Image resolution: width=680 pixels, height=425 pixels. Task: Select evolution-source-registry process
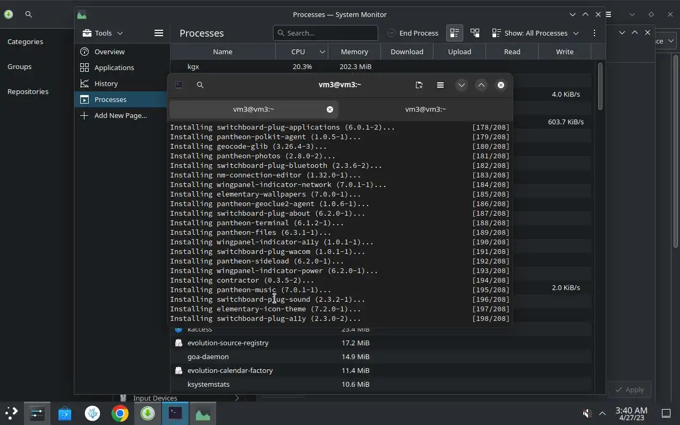pyautogui.click(x=380, y=343)
